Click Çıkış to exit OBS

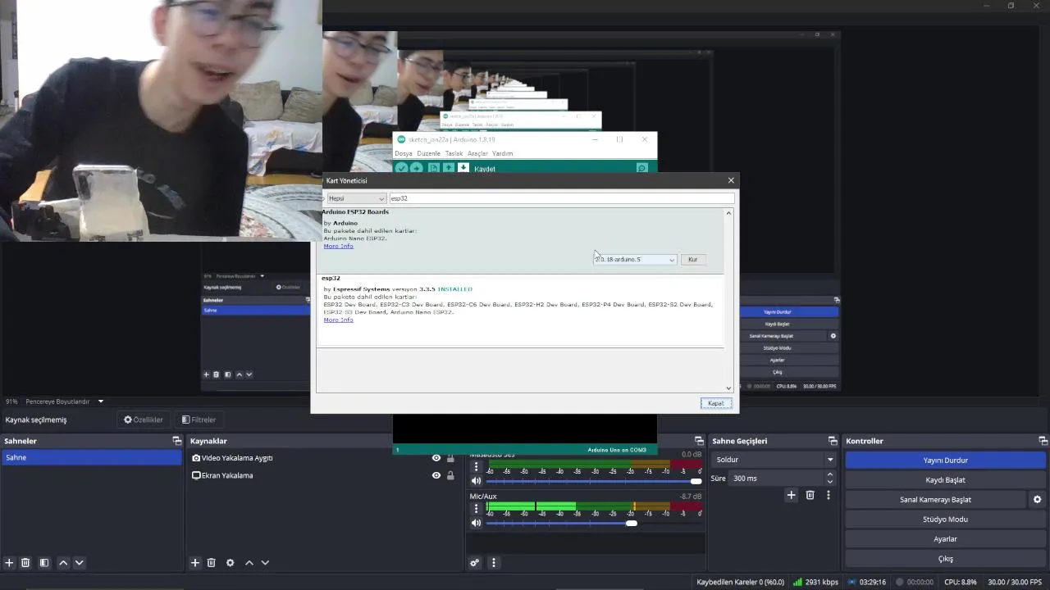click(946, 559)
